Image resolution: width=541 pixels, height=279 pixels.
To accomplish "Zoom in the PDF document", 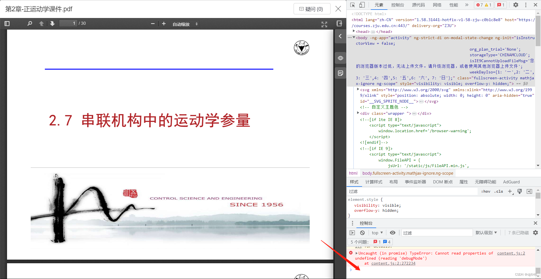I will pyautogui.click(x=164, y=24).
